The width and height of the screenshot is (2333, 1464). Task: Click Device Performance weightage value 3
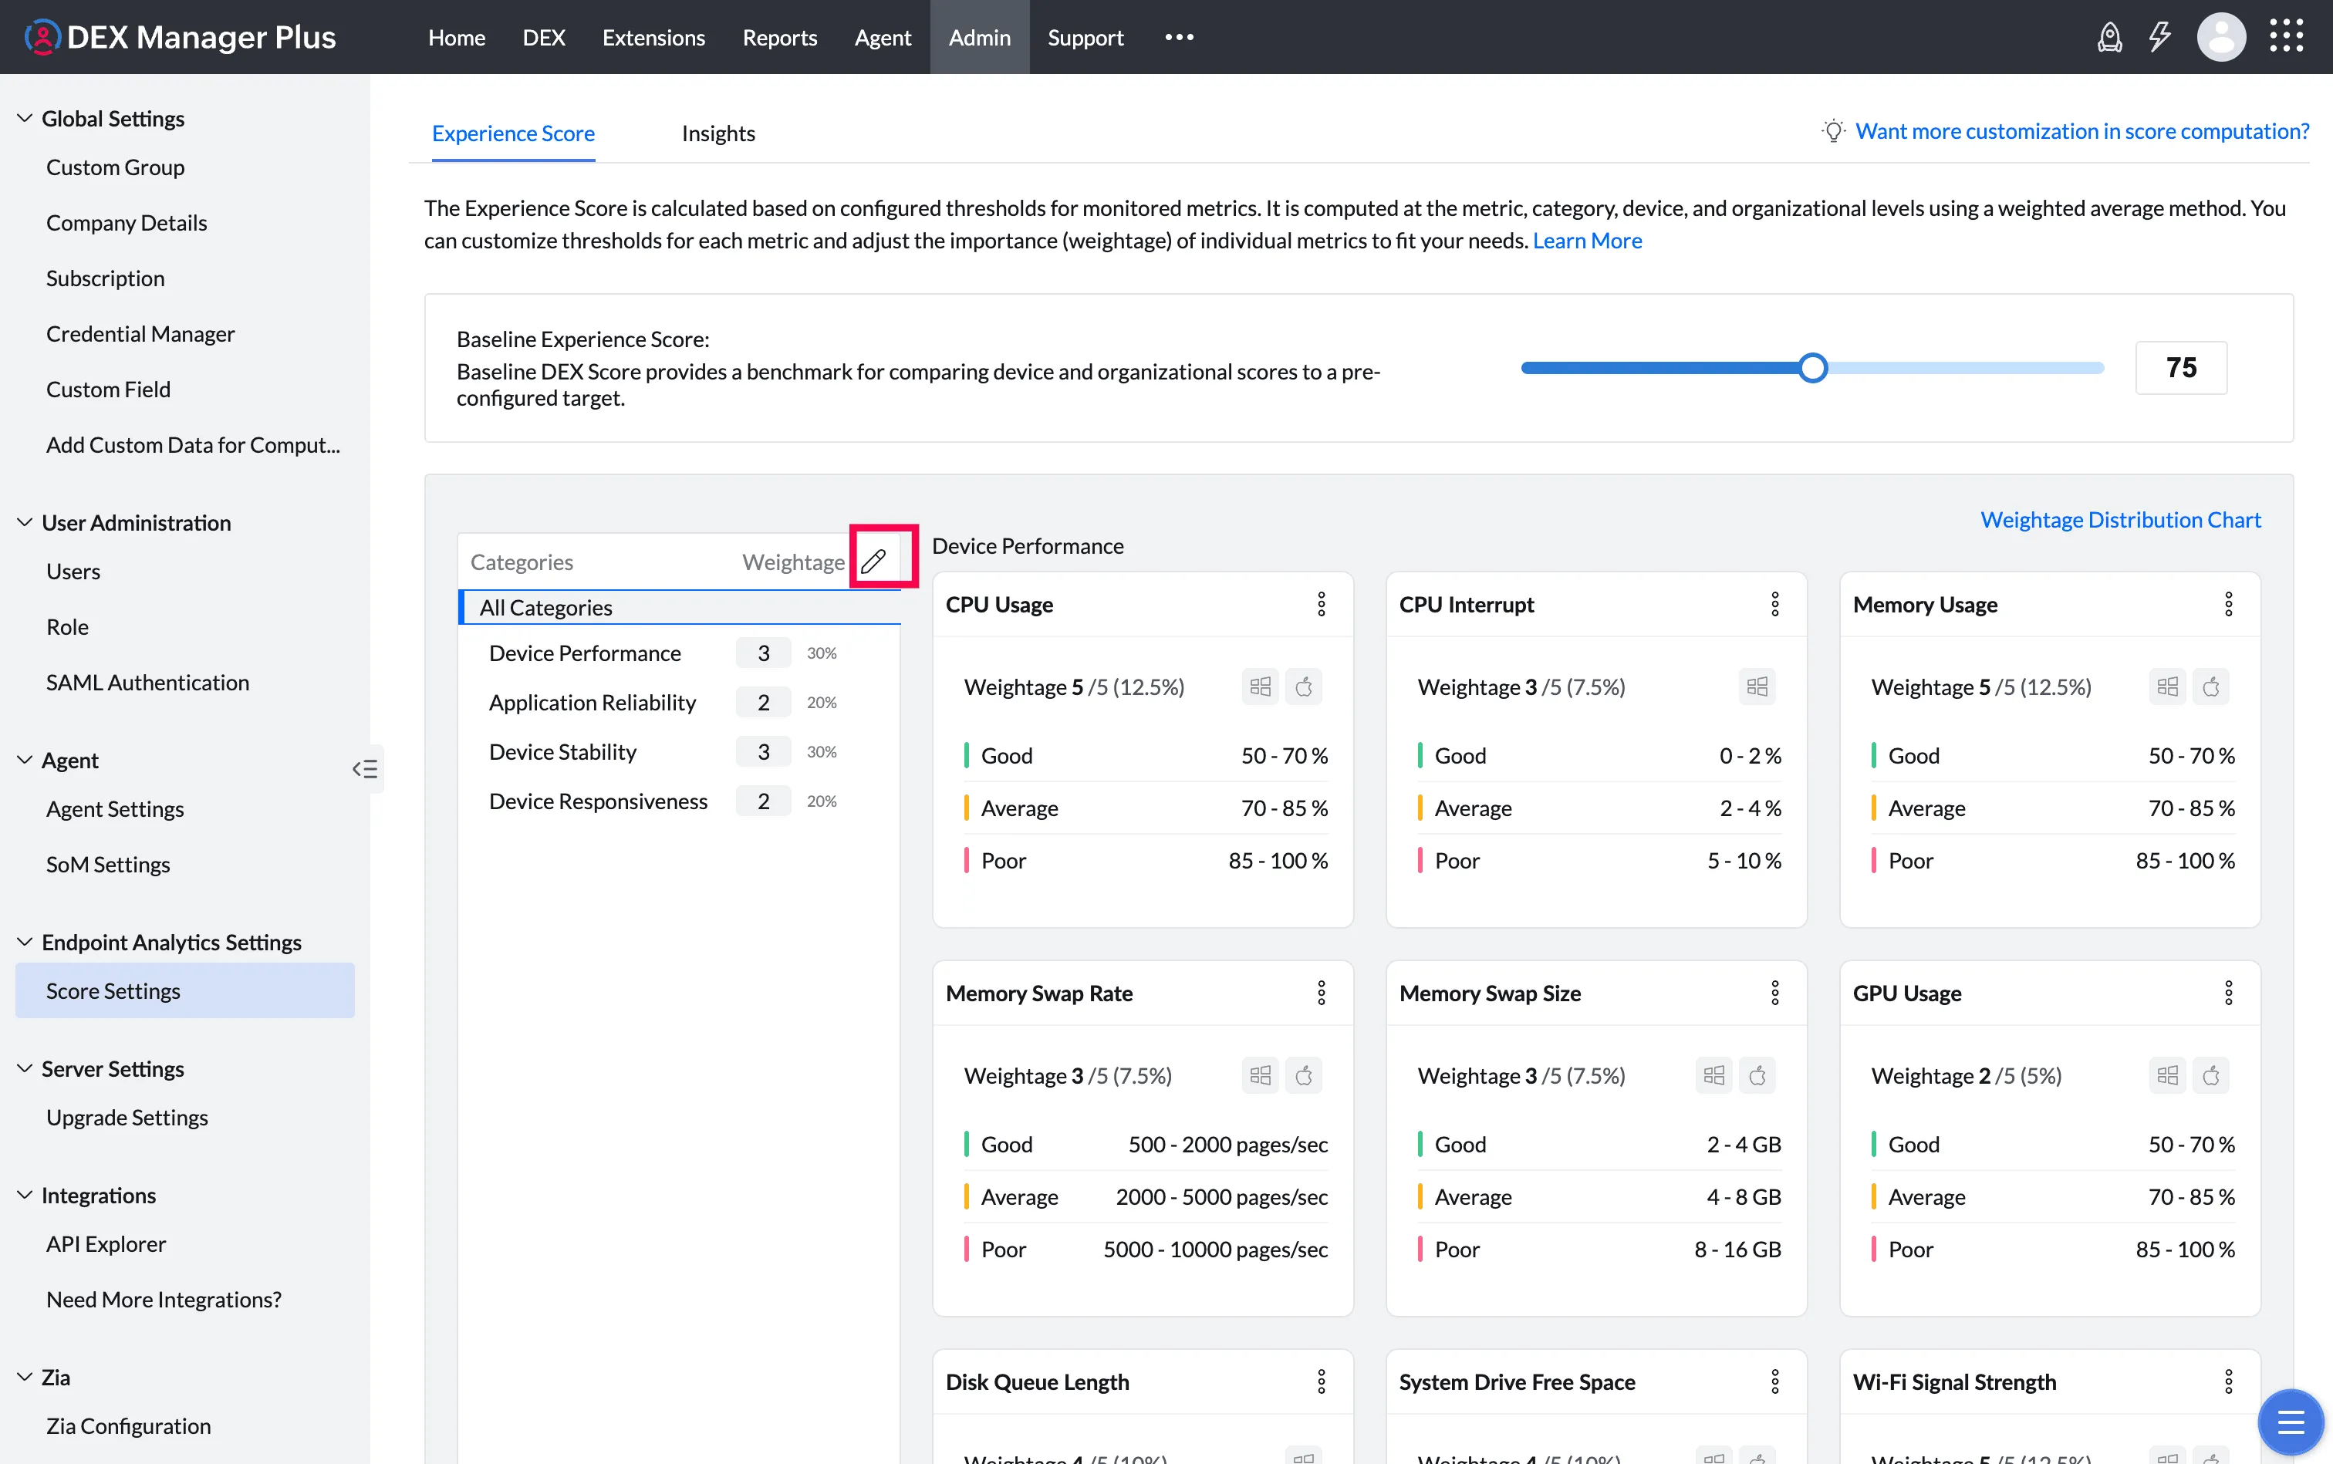[763, 653]
